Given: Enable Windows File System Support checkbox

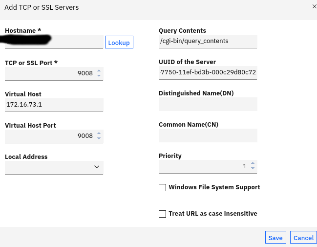Looking at the screenshot, I should click(163, 188).
